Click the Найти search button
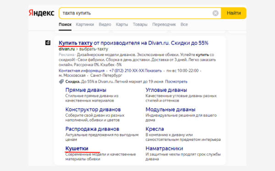The width and height of the screenshot is (275, 171). coord(234,13)
